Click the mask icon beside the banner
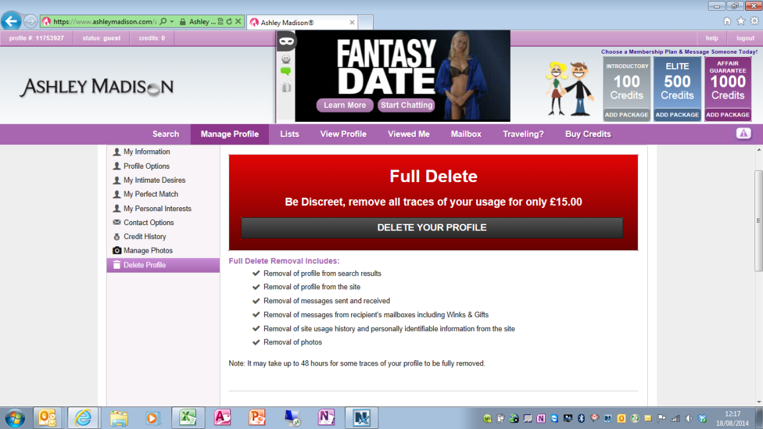This screenshot has height=429, width=763. (286, 41)
